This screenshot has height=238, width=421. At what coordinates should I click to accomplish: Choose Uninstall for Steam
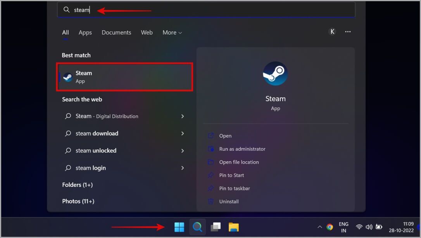pos(229,202)
